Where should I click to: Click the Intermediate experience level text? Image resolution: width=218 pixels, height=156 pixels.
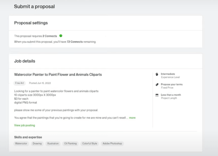168,74
